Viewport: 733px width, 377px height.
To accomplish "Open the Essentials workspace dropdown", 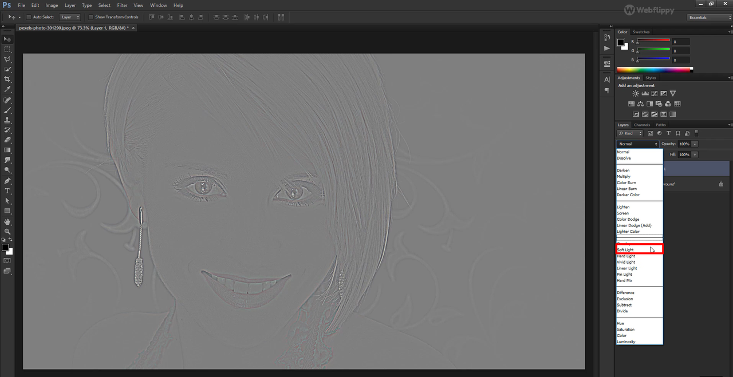I will [710, 17].
